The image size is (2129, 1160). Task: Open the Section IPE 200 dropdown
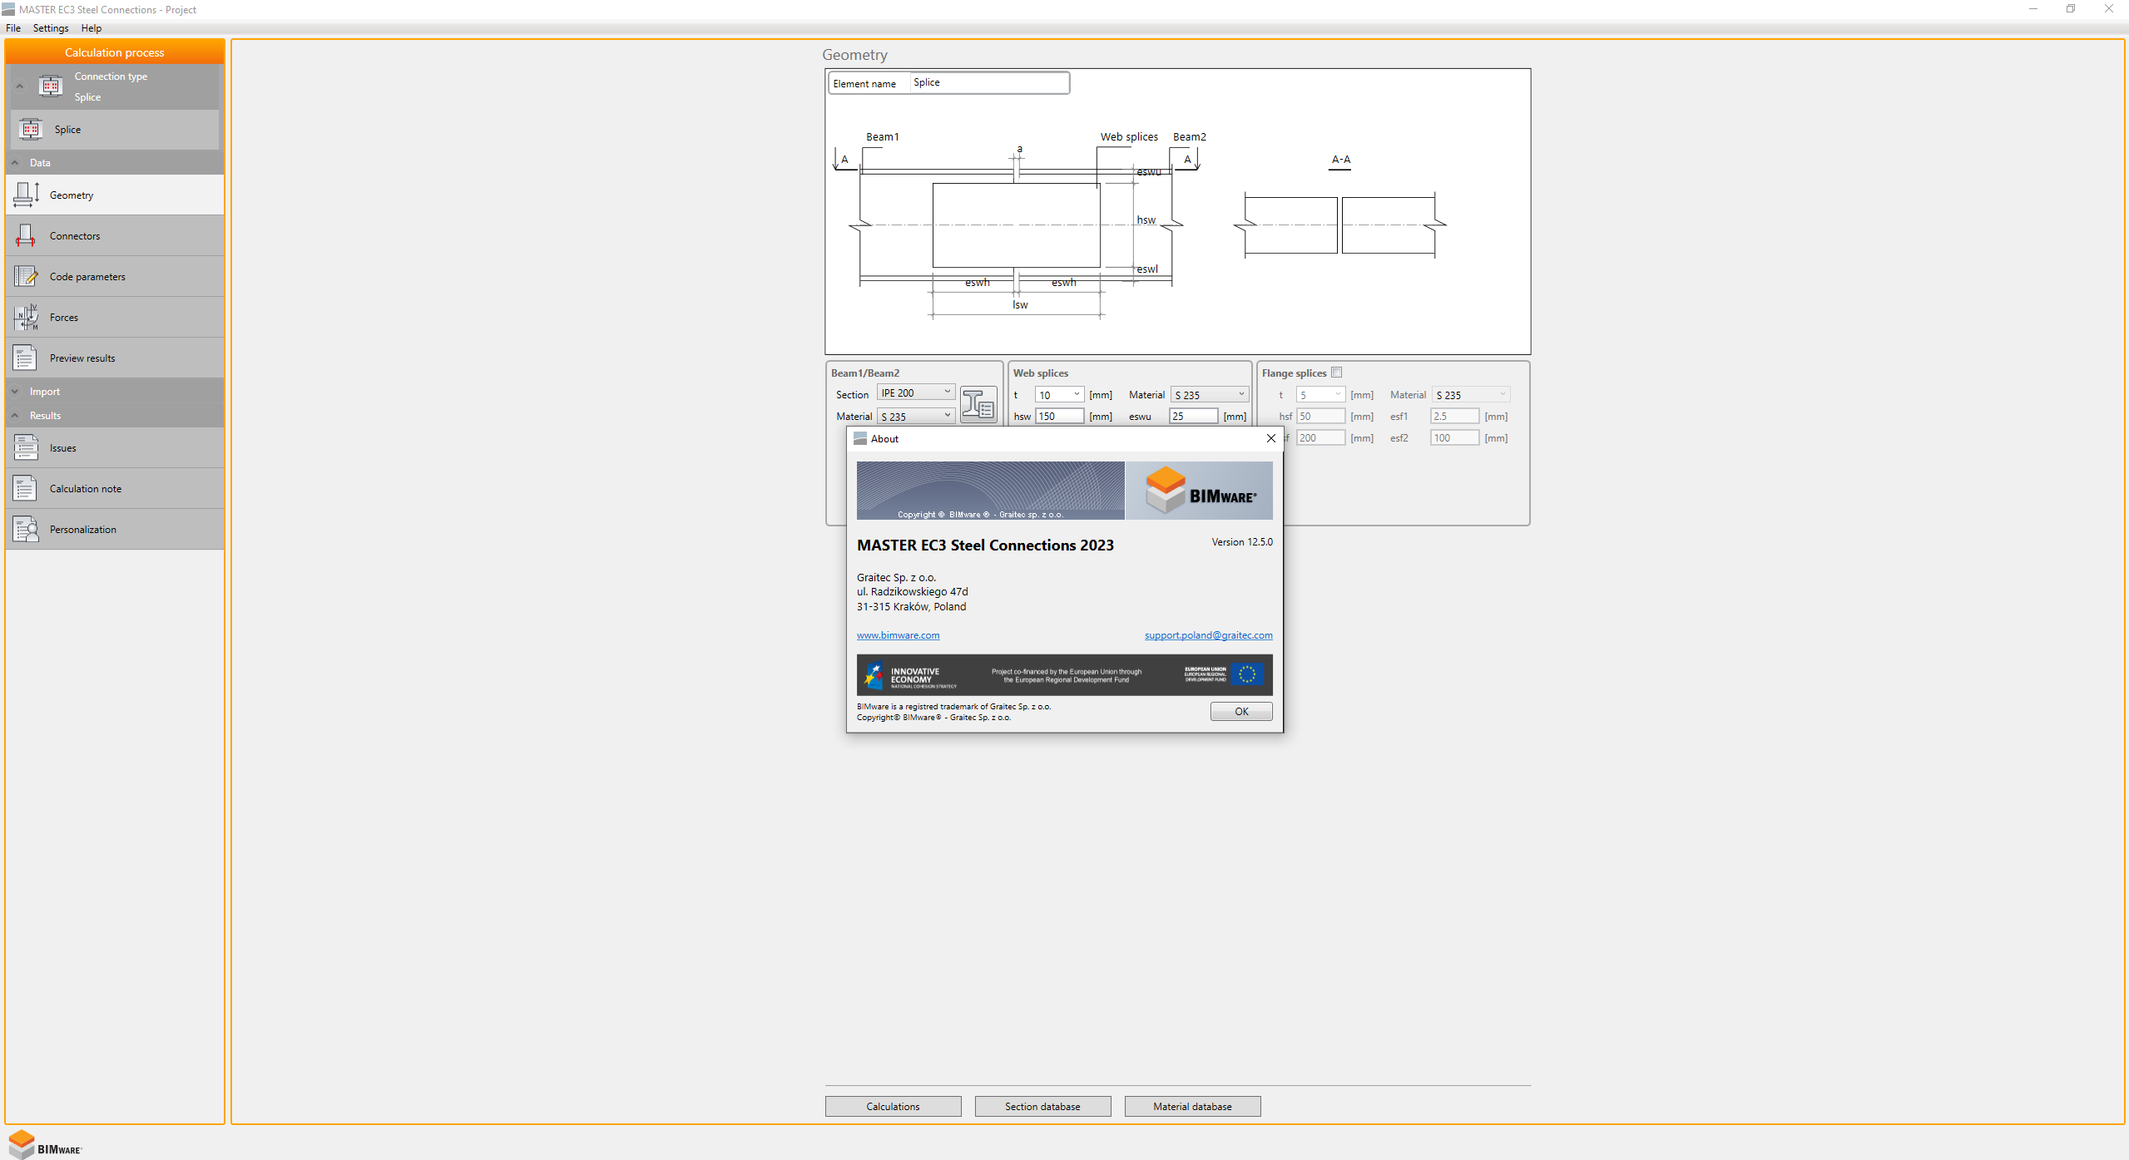(915, 393)
